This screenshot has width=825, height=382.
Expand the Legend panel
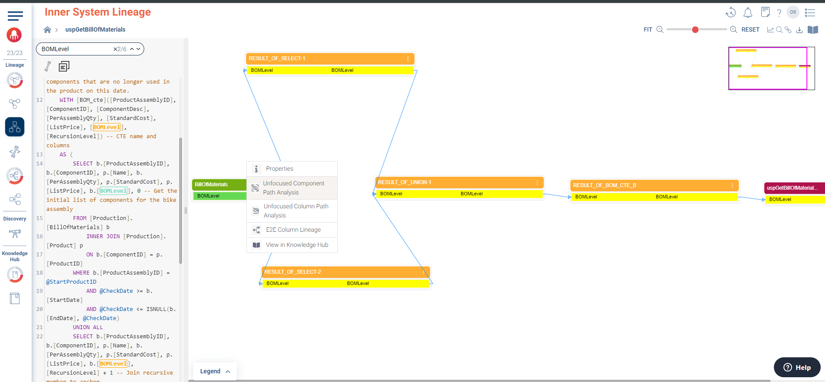click(x=215, y=371)
